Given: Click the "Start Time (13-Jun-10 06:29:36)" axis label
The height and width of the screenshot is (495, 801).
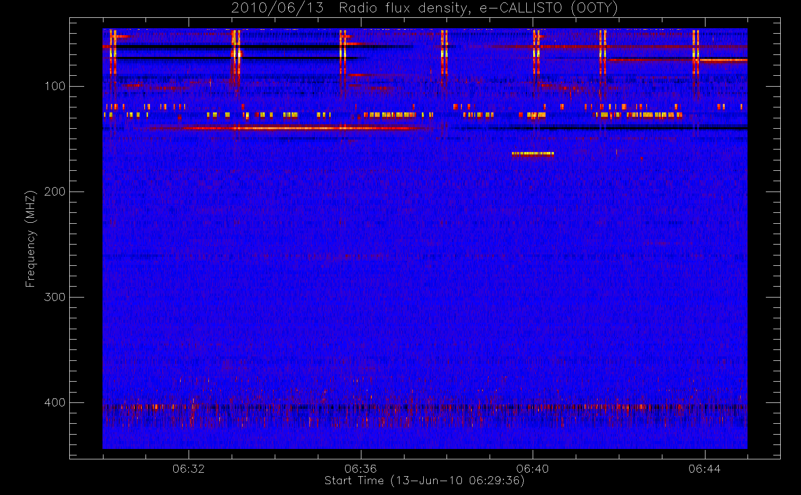Looking at the screenshot, I should (x=424, y=481).
